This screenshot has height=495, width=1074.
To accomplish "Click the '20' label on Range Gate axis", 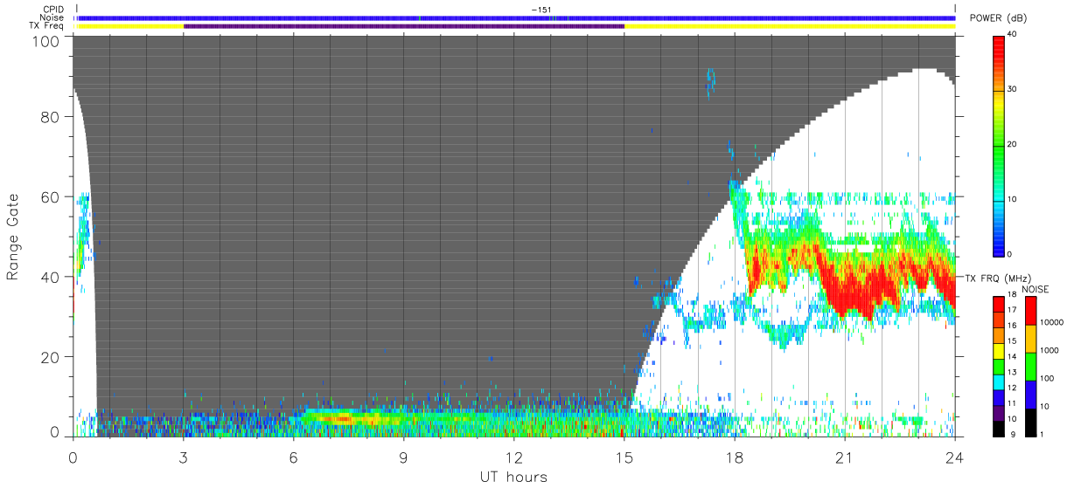I will [52, 357].
